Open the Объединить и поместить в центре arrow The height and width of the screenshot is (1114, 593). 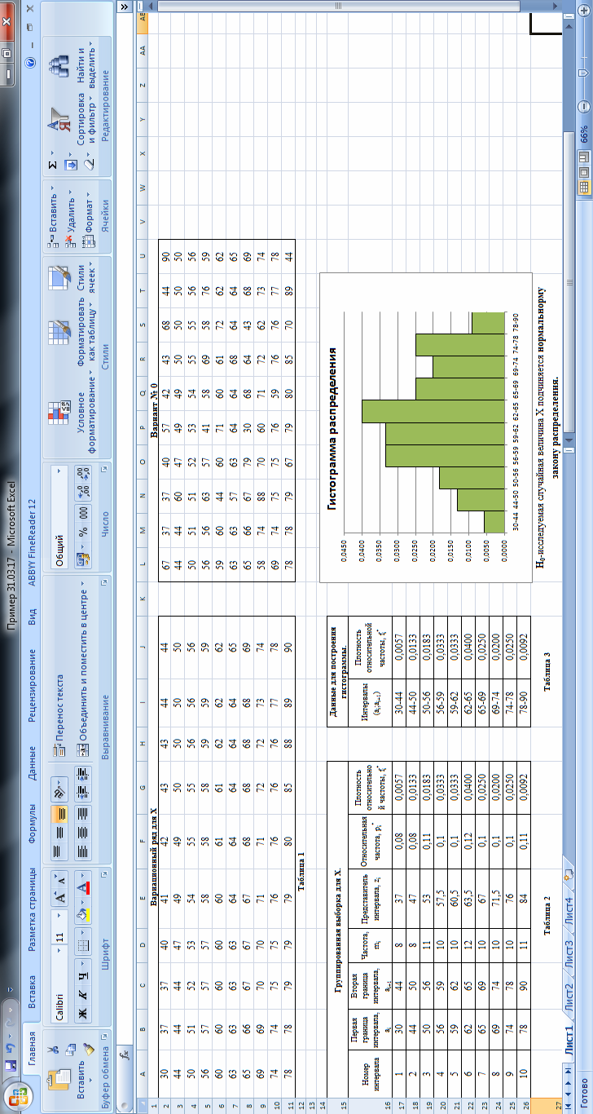tap(83, 584)
